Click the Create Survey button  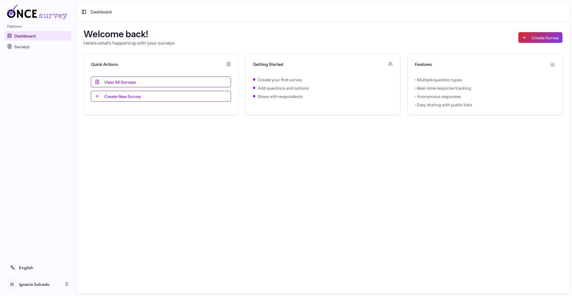(540, 38)
